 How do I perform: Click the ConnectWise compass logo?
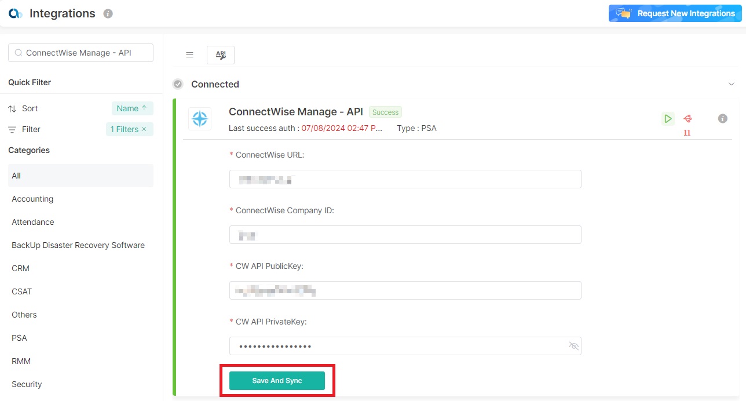pyautogui.click(x=200, y=119)
